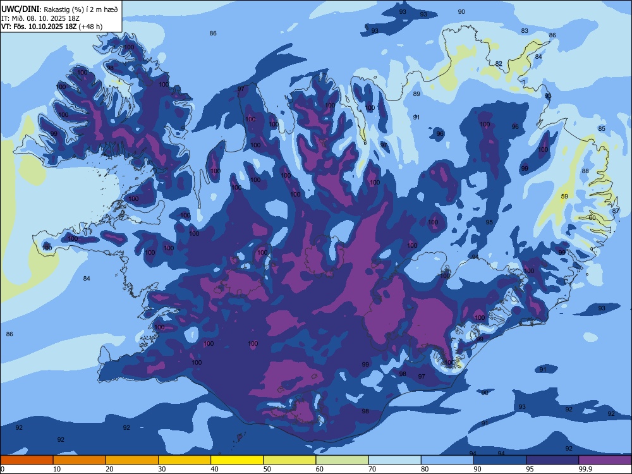Click the '30' legend tick label
Screen dimensions: 632x474
(162, 469)
